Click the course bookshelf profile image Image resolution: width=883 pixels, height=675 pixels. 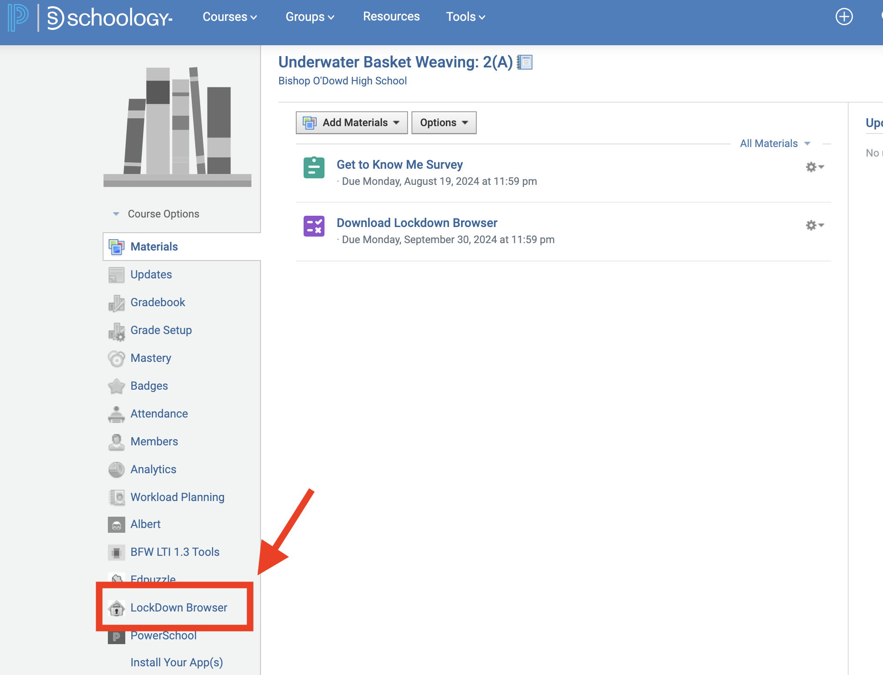click(x=177, y=127)
